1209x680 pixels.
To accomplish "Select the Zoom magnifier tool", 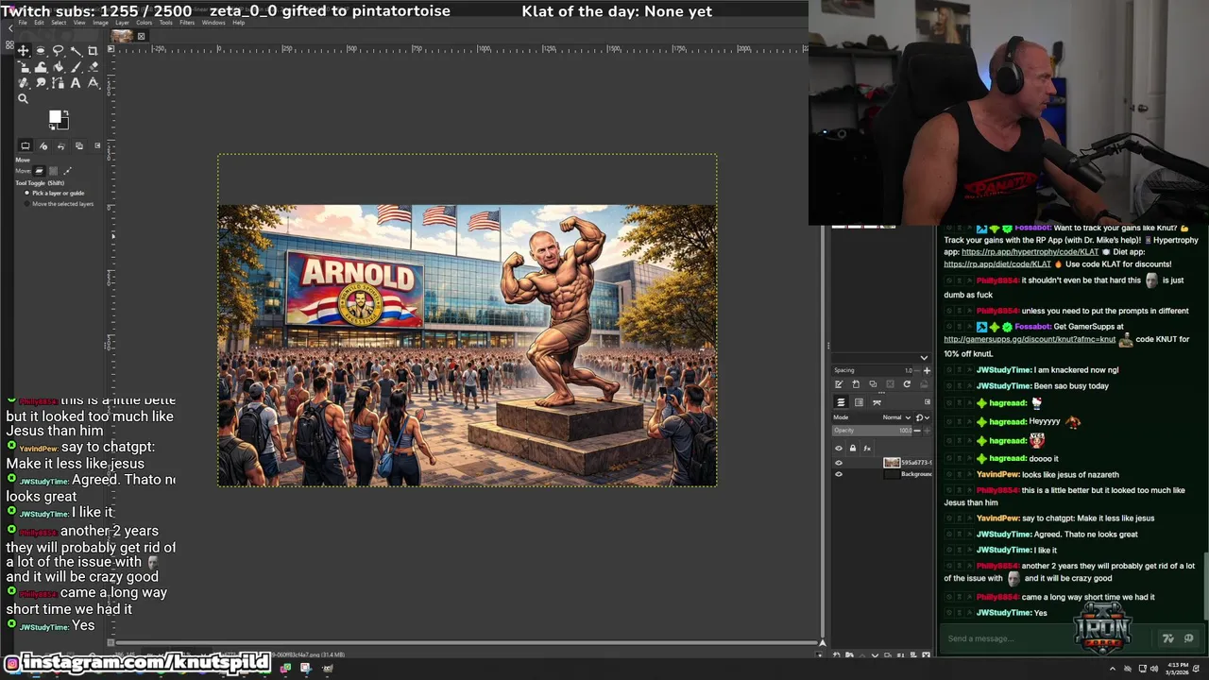I will [23, 98].
